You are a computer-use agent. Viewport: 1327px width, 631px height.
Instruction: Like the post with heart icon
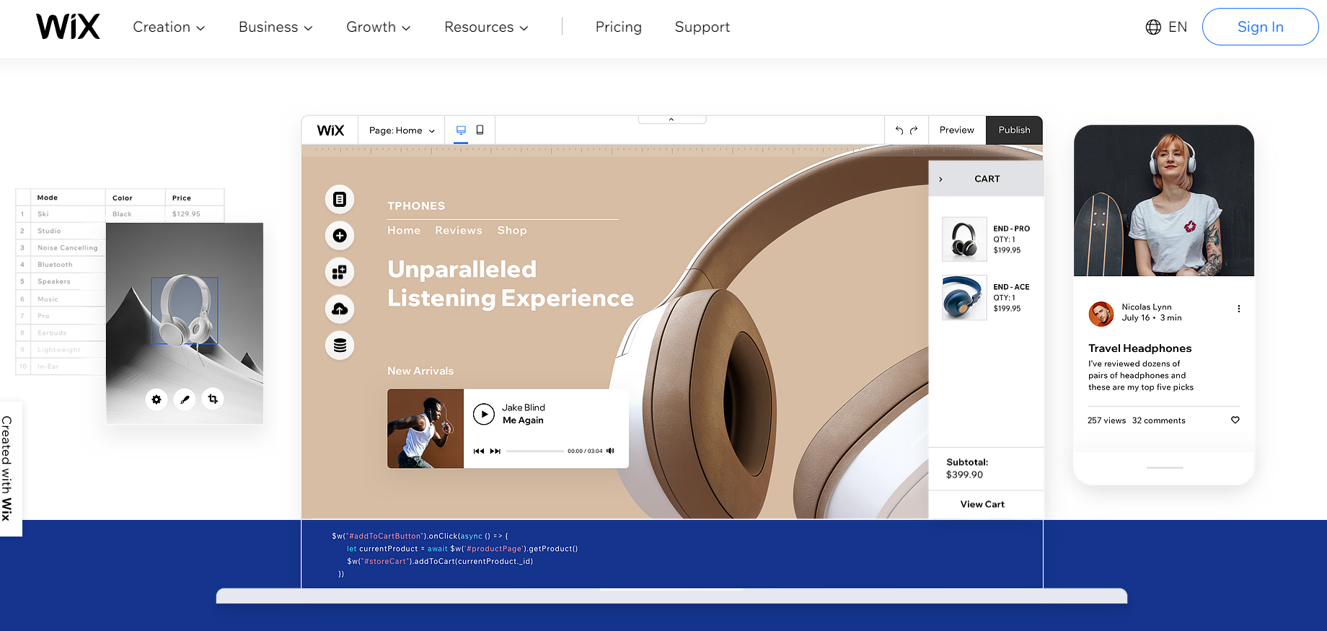pos(1235,420)
